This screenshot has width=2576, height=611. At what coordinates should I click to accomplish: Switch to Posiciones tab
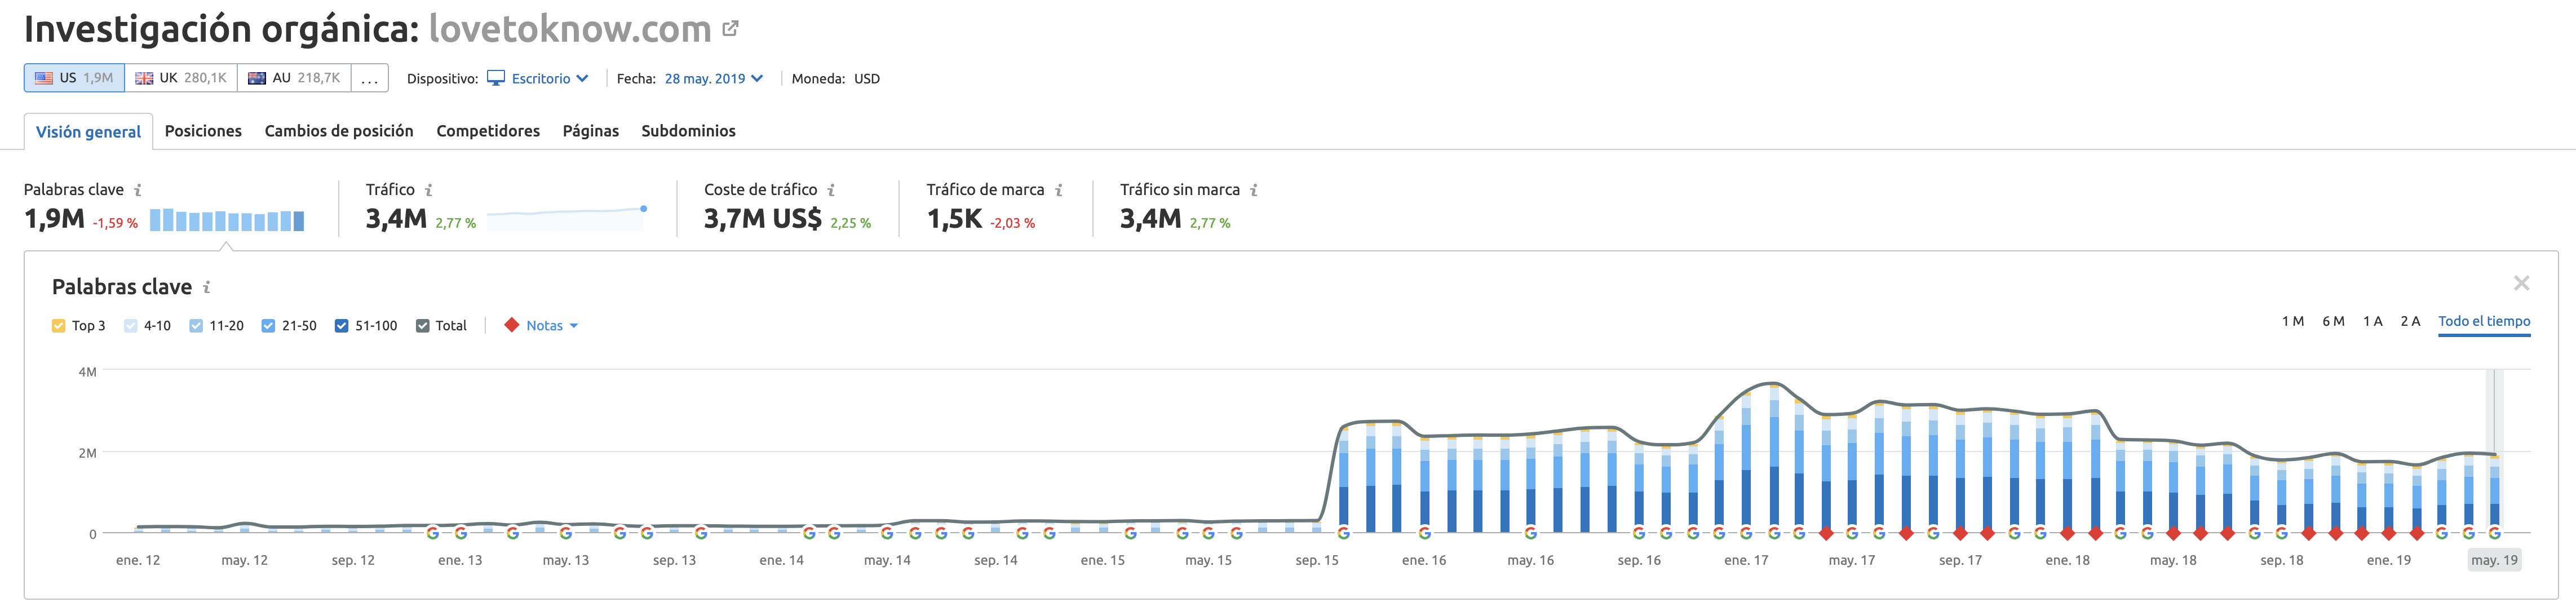(x=203, y=131)
